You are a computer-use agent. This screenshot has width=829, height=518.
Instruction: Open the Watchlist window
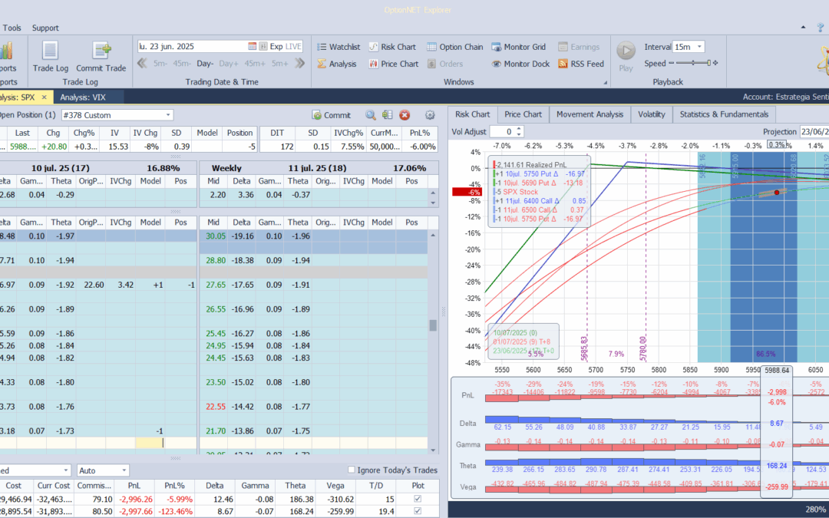click(339, 47)
